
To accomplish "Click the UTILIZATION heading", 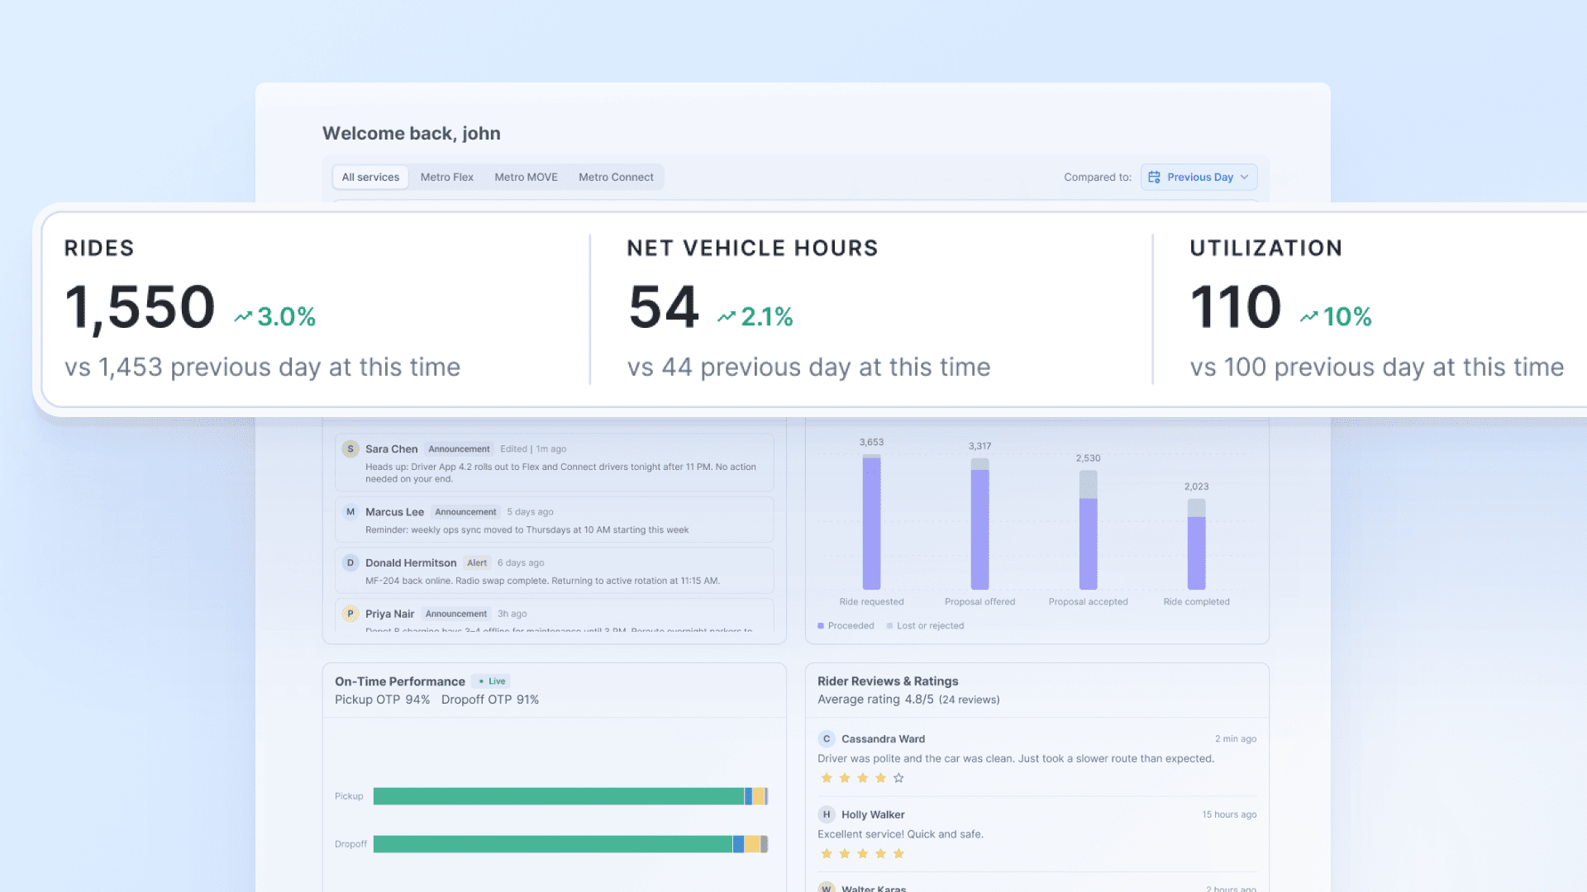I will pyautogui.click(x=1265, y=248).
